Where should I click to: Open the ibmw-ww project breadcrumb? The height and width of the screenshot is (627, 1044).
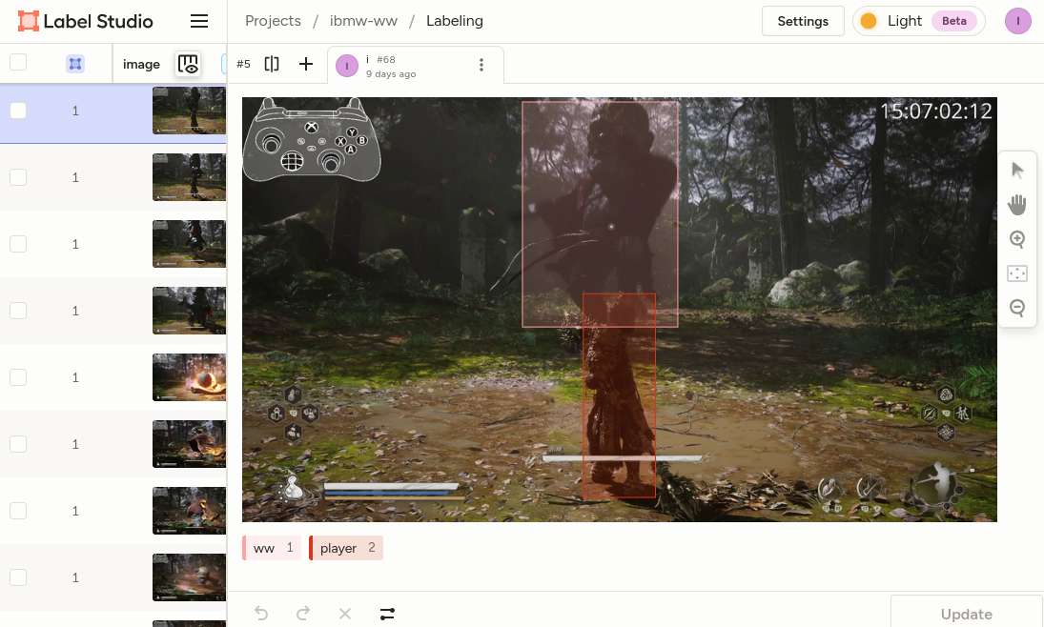point(363,21)
